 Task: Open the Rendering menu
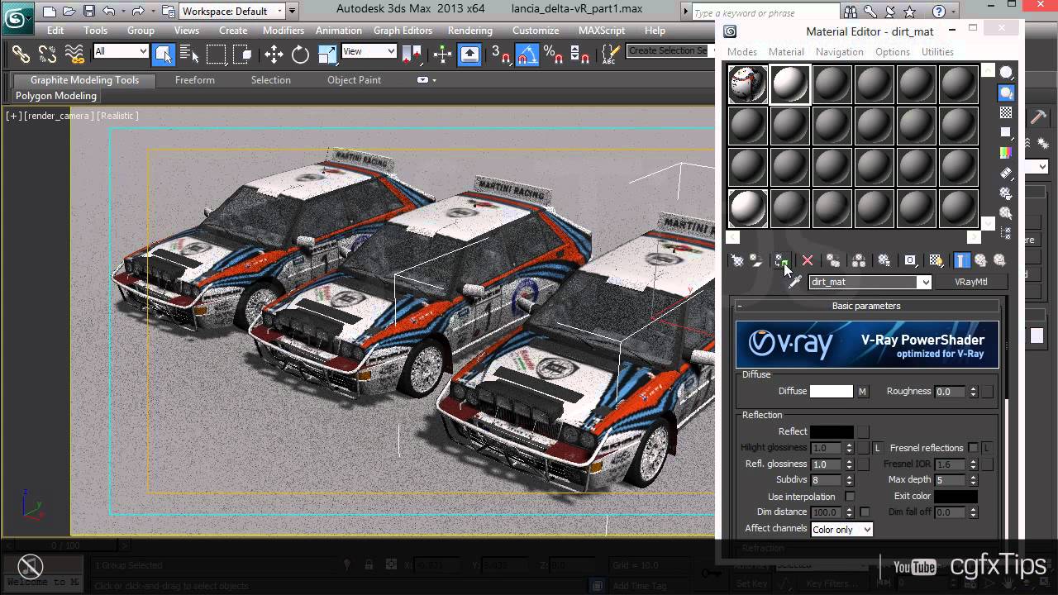tap(469, 31)
